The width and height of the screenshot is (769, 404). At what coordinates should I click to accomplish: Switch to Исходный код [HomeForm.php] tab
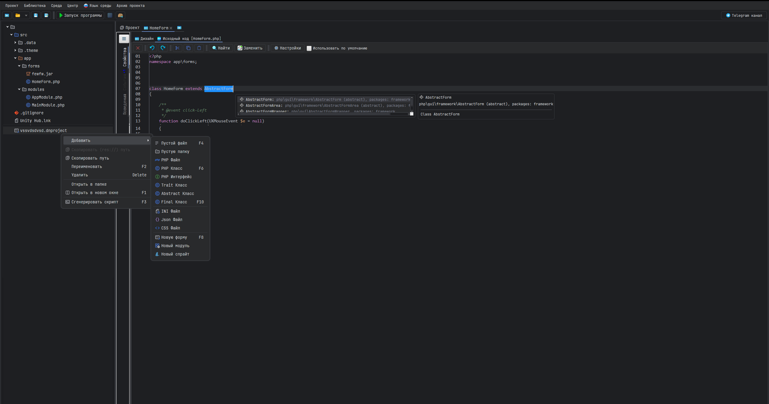click(190, 39)
